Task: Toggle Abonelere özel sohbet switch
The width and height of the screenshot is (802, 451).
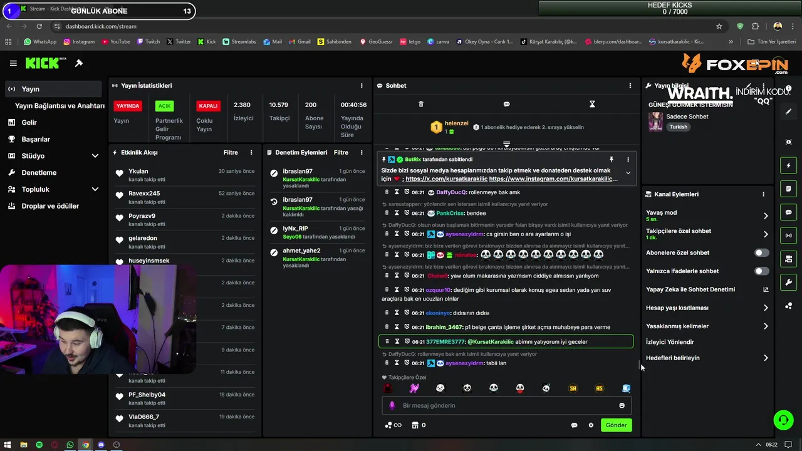Action: (x=762, y=253)
